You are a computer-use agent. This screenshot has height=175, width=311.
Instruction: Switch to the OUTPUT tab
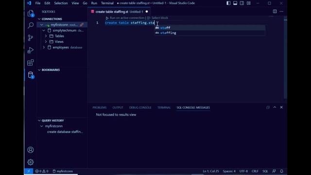[x=118, y=107]
